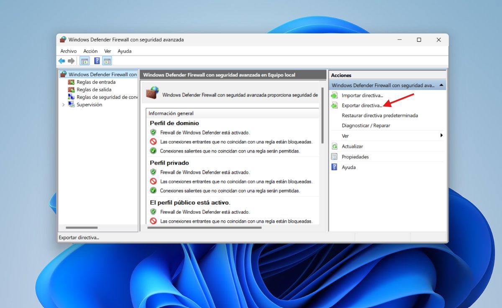Click green shield under Perfil de dominio
The image size is (502, 308).
pyautogui.click(x=153, y=132)
